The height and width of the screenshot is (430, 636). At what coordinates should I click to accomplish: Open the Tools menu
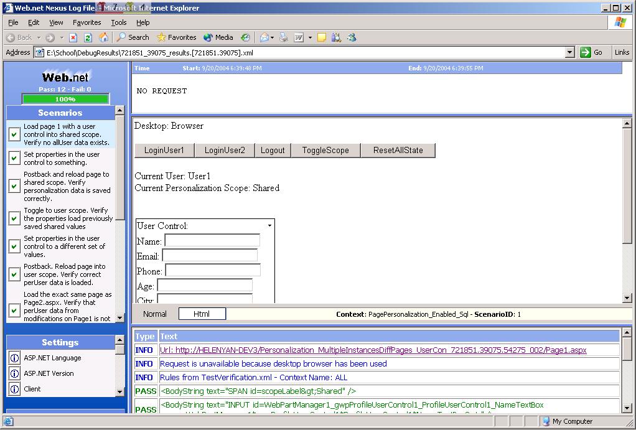pyautogui.click(x=118, y=22)
